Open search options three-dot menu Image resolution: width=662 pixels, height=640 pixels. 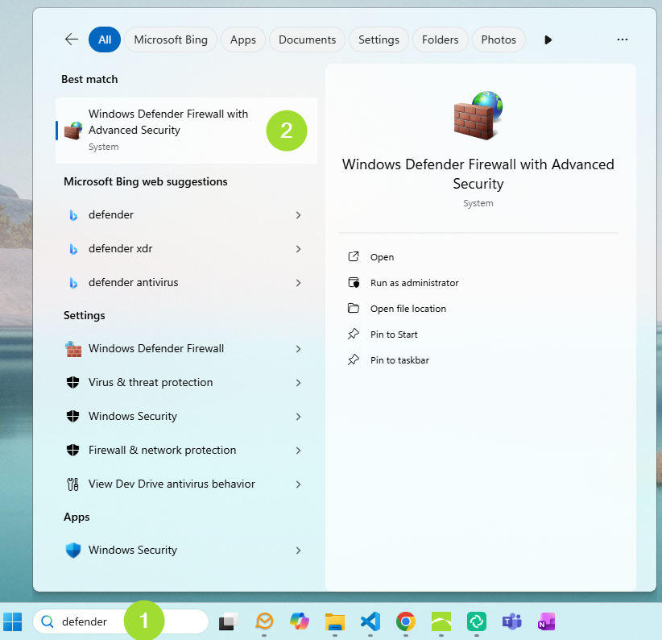coord(622,39)
